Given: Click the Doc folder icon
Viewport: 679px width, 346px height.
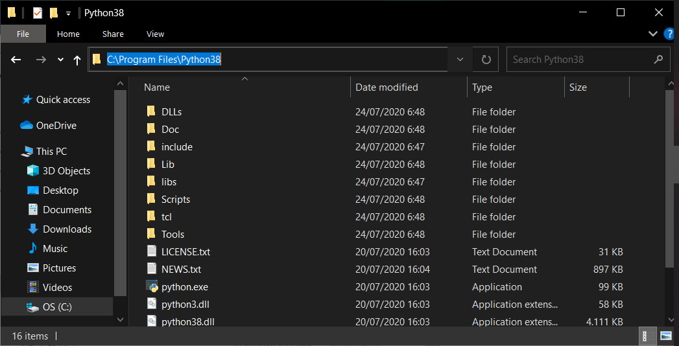Looking at the screenshot, I should point(151,129).
